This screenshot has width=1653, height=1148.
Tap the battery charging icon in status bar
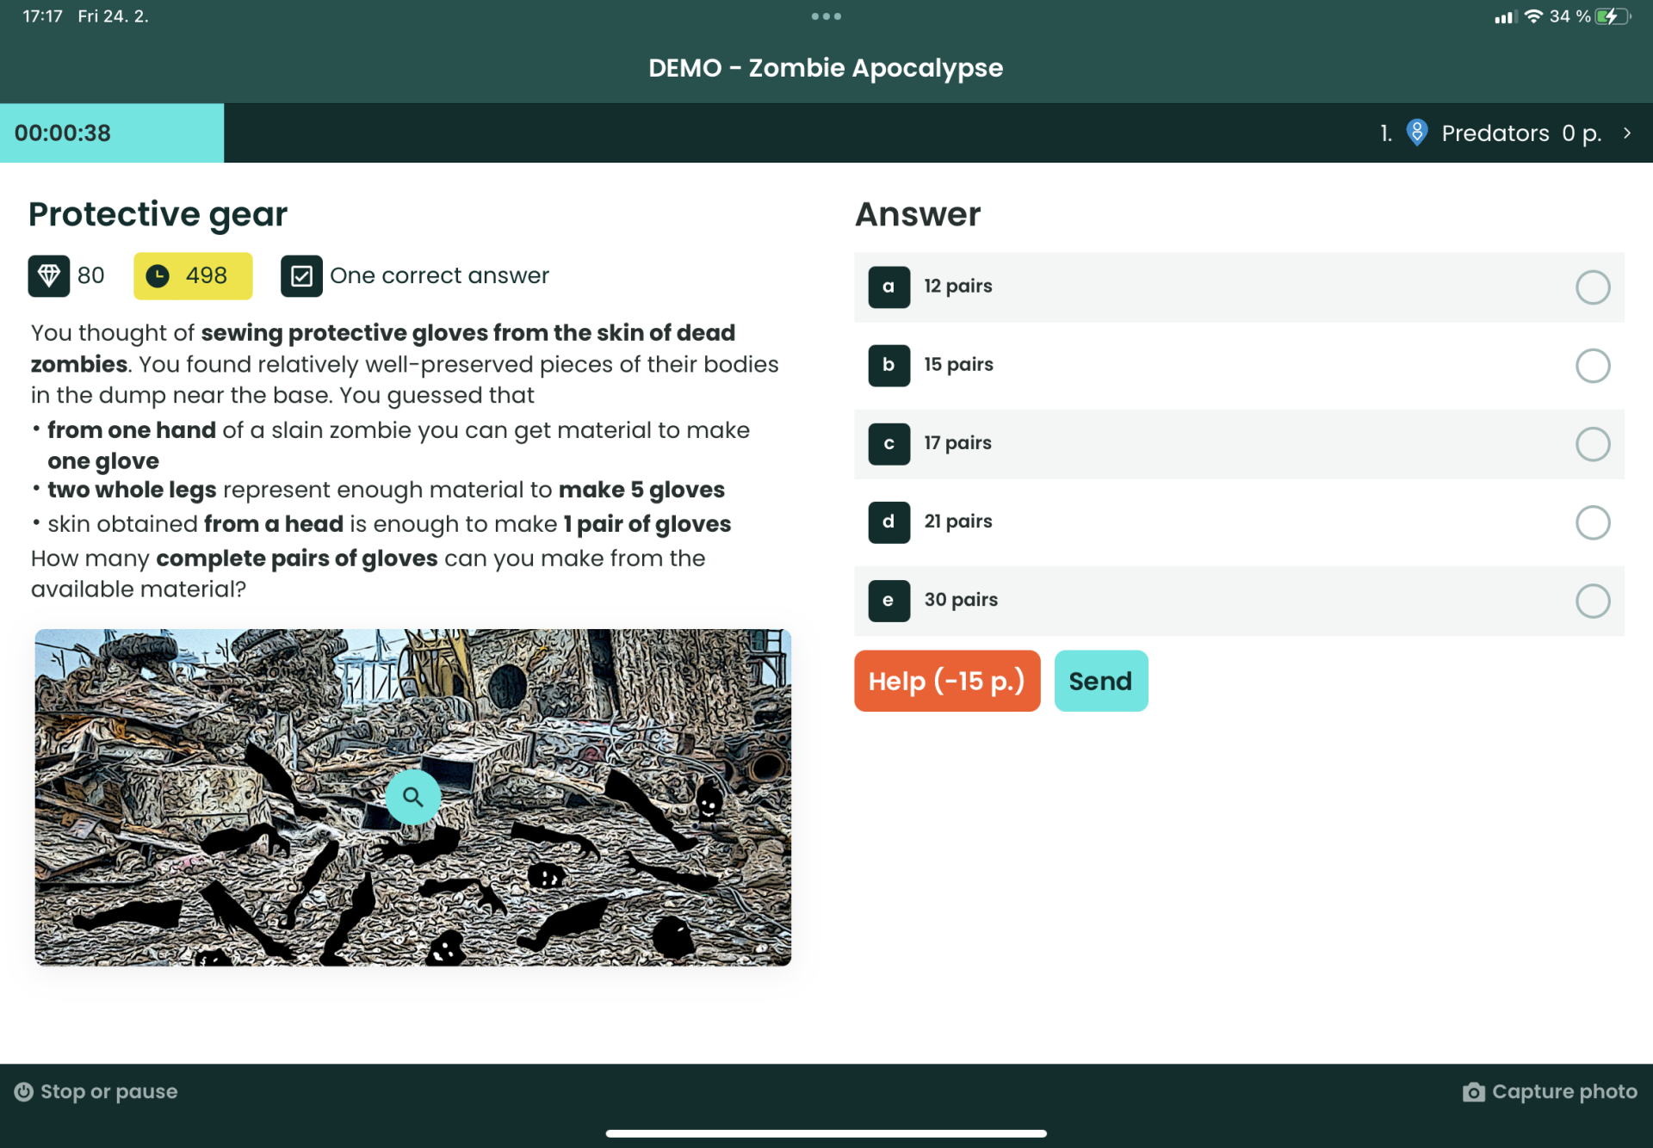(1613, 16)
